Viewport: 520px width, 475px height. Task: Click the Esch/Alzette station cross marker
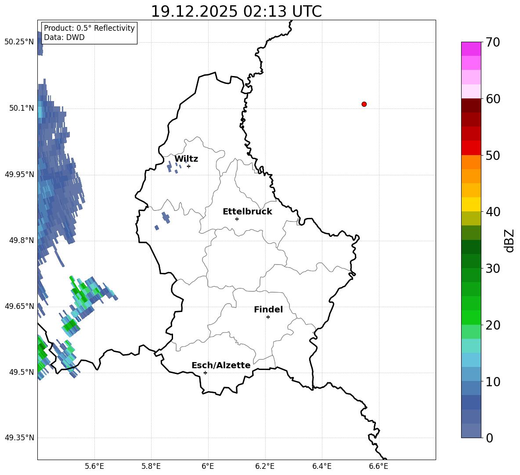point(205,373)
